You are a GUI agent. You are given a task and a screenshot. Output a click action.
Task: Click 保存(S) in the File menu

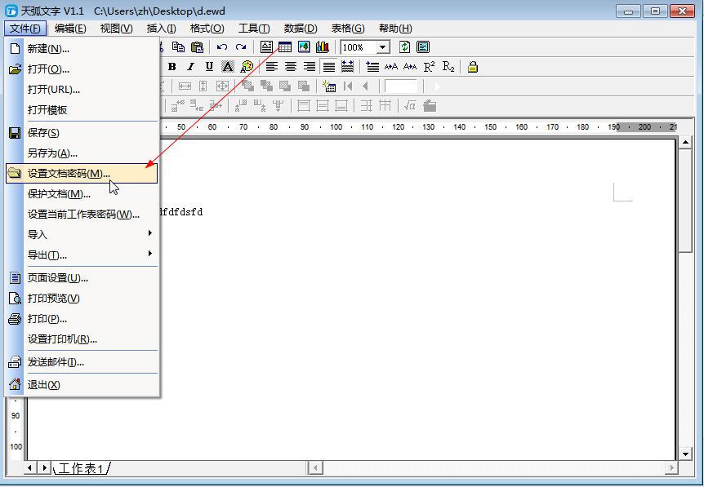coord(82,133)
